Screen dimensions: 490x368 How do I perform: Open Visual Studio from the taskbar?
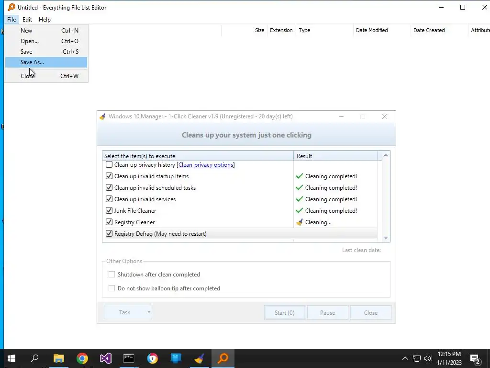tap(106, 358)
